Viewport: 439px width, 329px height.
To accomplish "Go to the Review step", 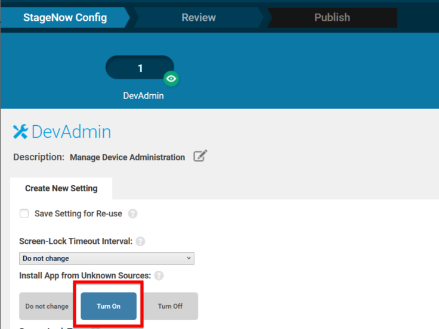I will [199, 18].
